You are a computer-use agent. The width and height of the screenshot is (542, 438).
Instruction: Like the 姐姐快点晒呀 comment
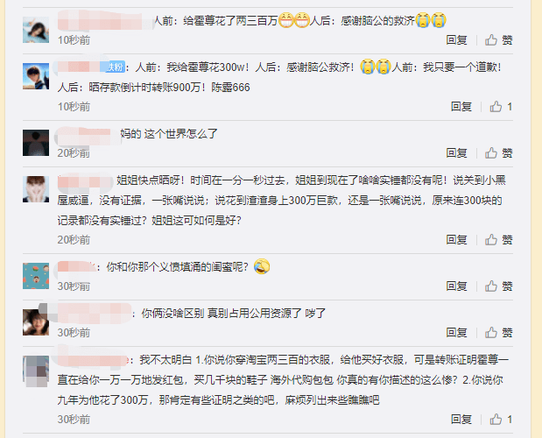click(x=498, y=239)
